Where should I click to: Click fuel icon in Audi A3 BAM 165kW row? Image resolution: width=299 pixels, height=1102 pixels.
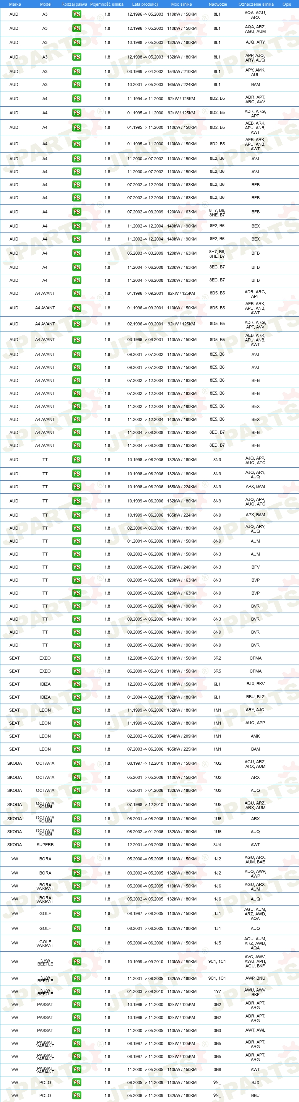coord(76,84)
